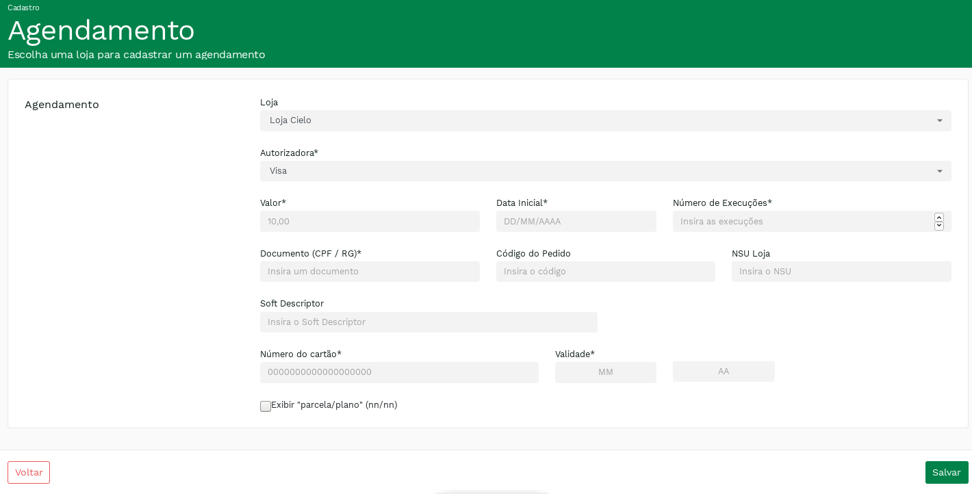972x494 pixels.
Task: Open the Loja dropdown arrow
Action: click(x=939, y=121)
